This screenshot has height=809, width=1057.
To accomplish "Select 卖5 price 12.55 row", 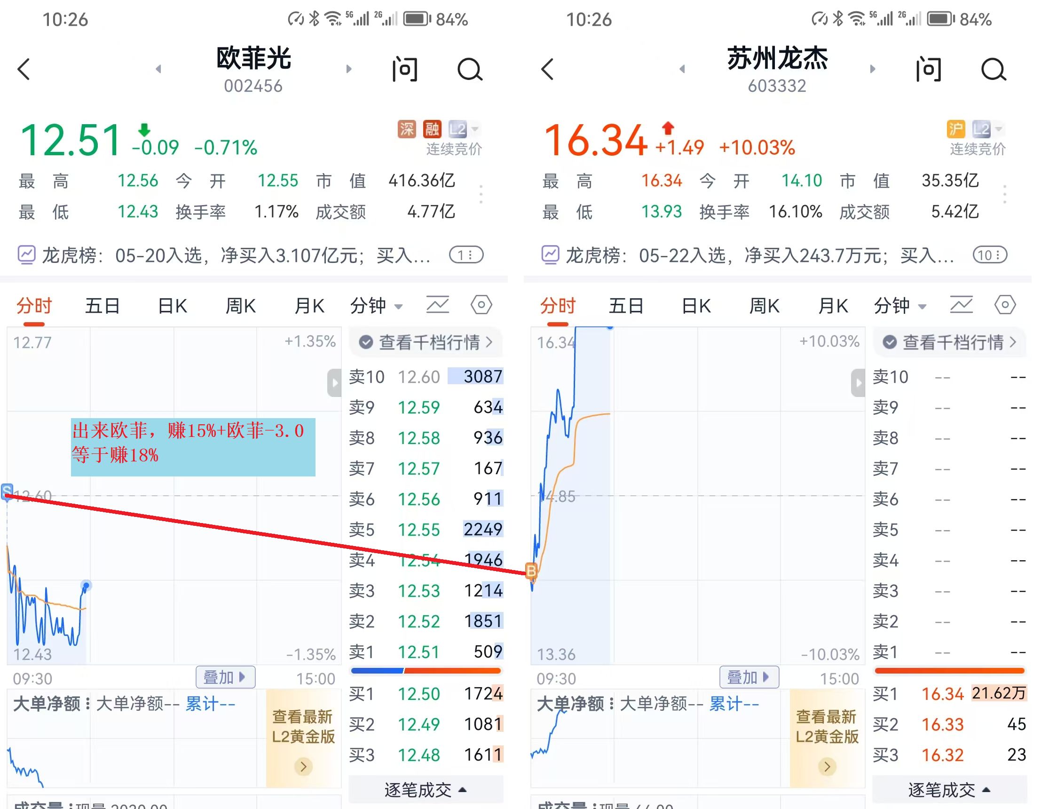I will (426, 530).
